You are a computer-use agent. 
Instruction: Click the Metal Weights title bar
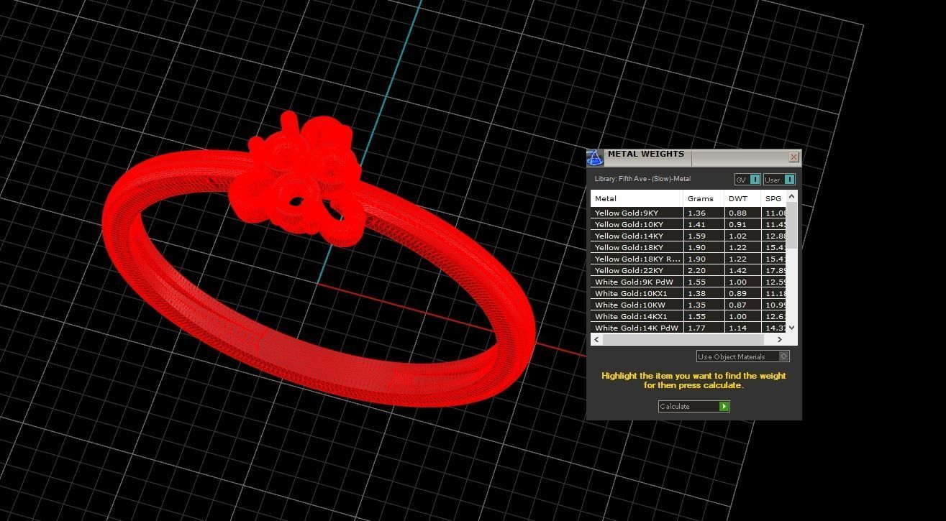click(694, 157)
